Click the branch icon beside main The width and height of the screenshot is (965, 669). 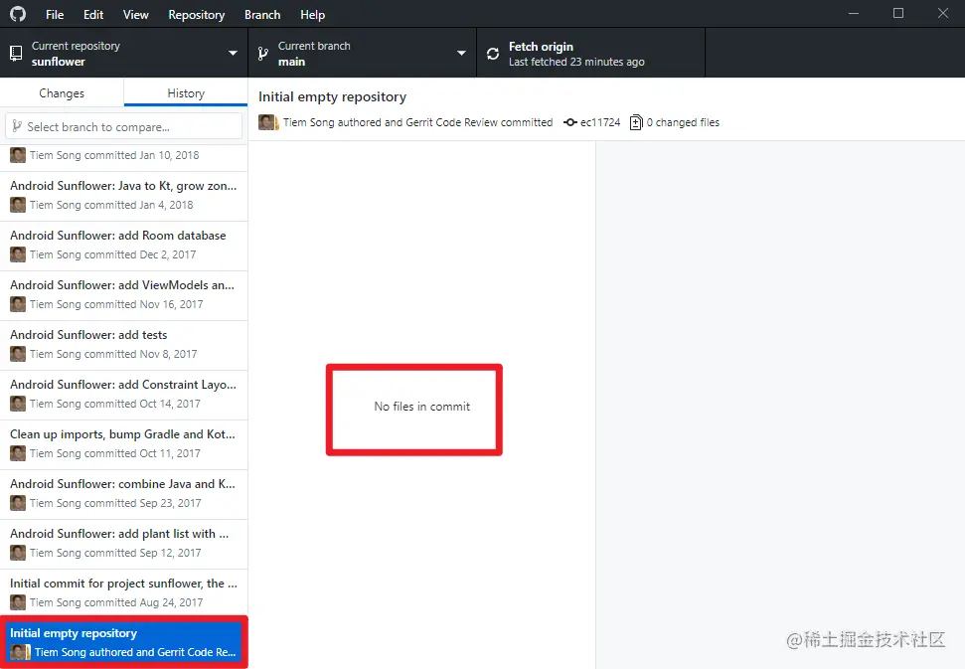262,54
